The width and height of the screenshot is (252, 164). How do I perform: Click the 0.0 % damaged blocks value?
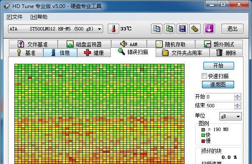coord(229,157)
